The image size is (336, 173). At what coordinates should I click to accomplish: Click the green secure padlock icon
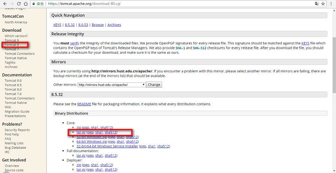[33, 4]
